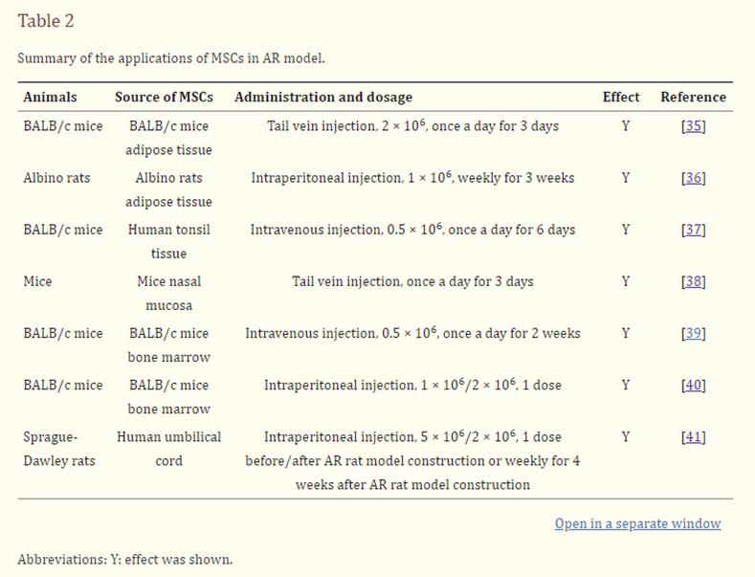Follow the [41] reference link
The width and height of the screenshot is (755, 577).
coord(693,437)
